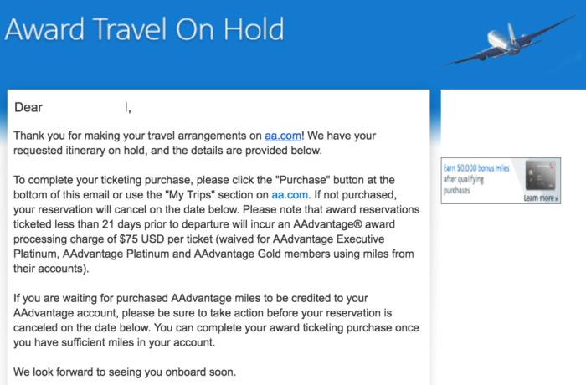586x385 pixels.
Task: Click the sentence starting "If you are waiting"
Action: pos(216,321)
